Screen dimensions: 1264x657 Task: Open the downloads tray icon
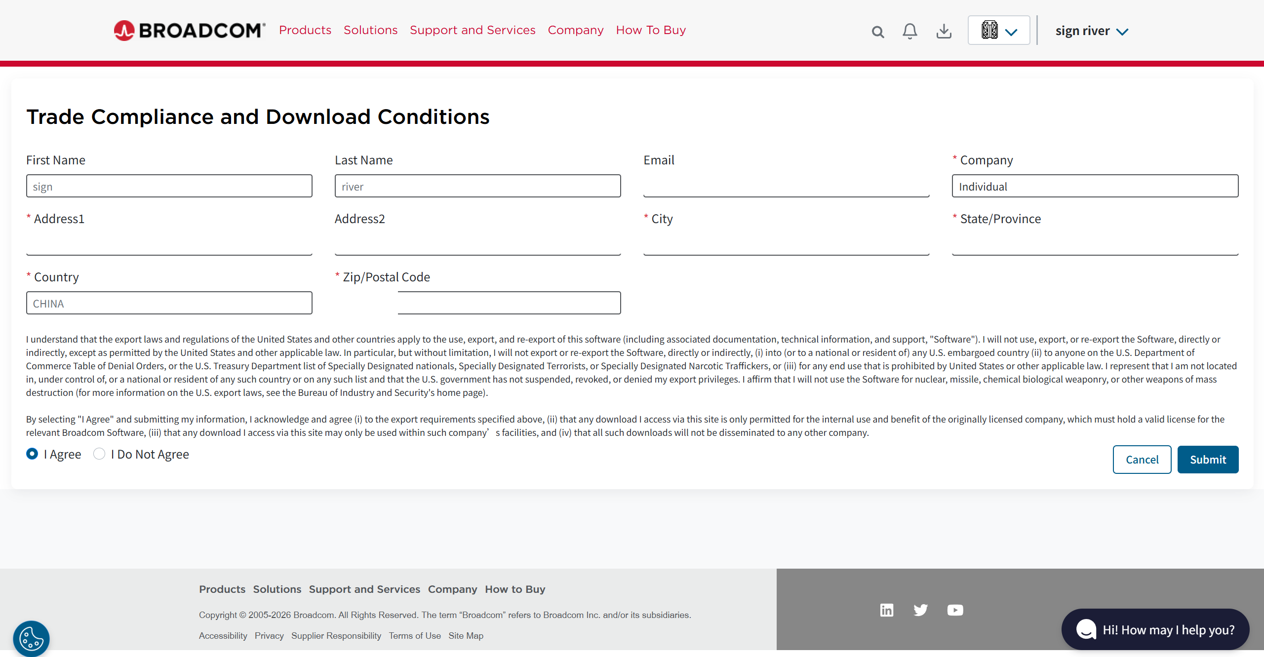point(944,31)
